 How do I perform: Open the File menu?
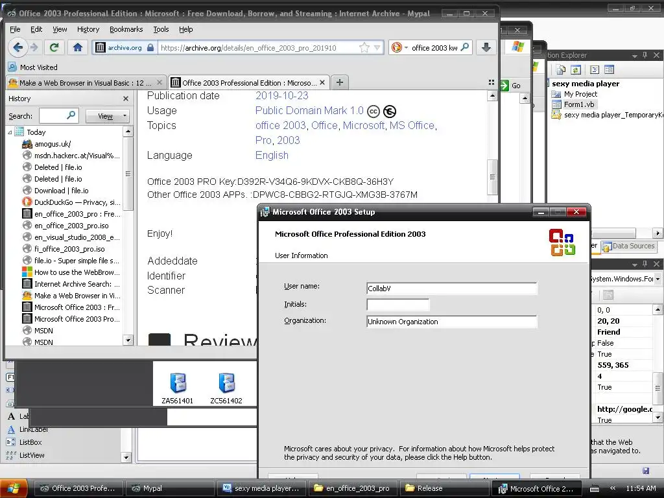click(15, 29)
